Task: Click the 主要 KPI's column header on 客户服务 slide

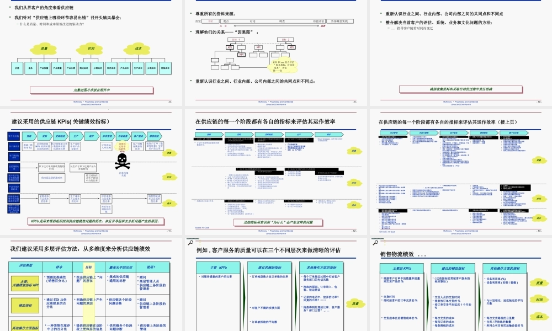Action: 218,268
